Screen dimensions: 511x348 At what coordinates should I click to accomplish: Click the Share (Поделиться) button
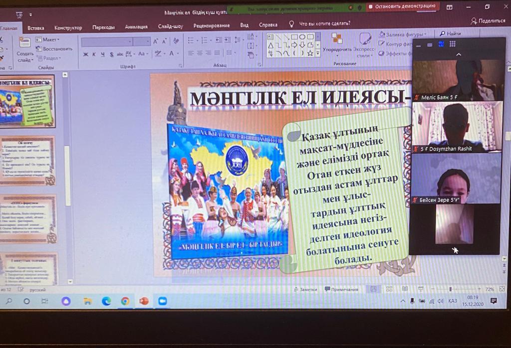[x=488, y=21]
